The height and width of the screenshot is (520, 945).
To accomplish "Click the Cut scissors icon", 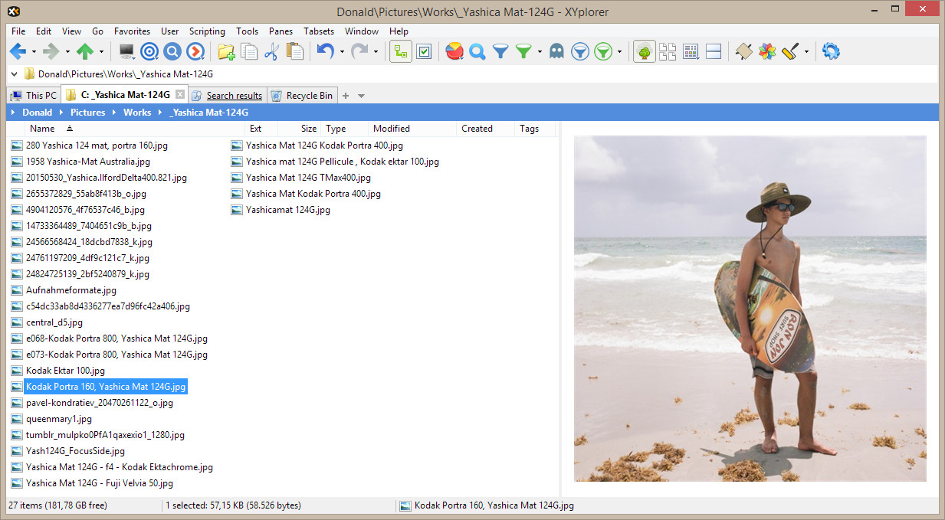I will [x=271, y=51].
